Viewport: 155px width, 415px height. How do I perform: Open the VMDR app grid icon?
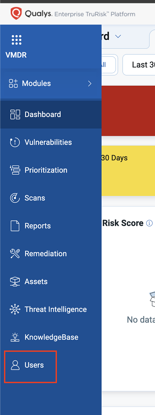click(16, 40)
